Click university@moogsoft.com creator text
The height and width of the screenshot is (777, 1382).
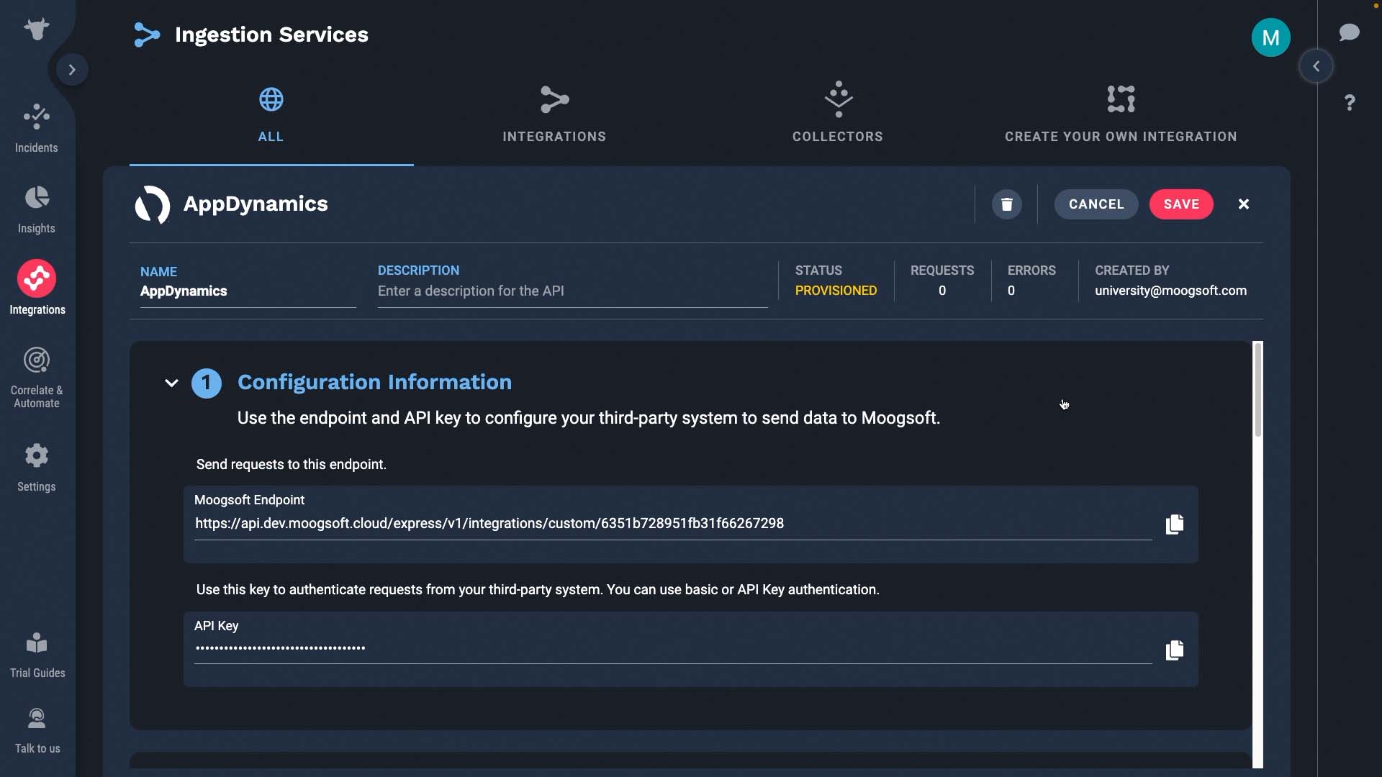point(1170,291)
